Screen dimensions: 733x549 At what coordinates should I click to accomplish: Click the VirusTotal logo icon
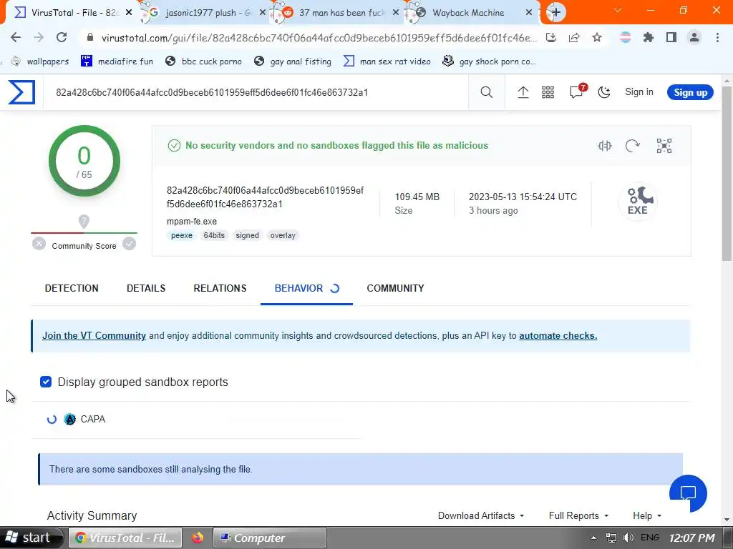coord(21,92)
